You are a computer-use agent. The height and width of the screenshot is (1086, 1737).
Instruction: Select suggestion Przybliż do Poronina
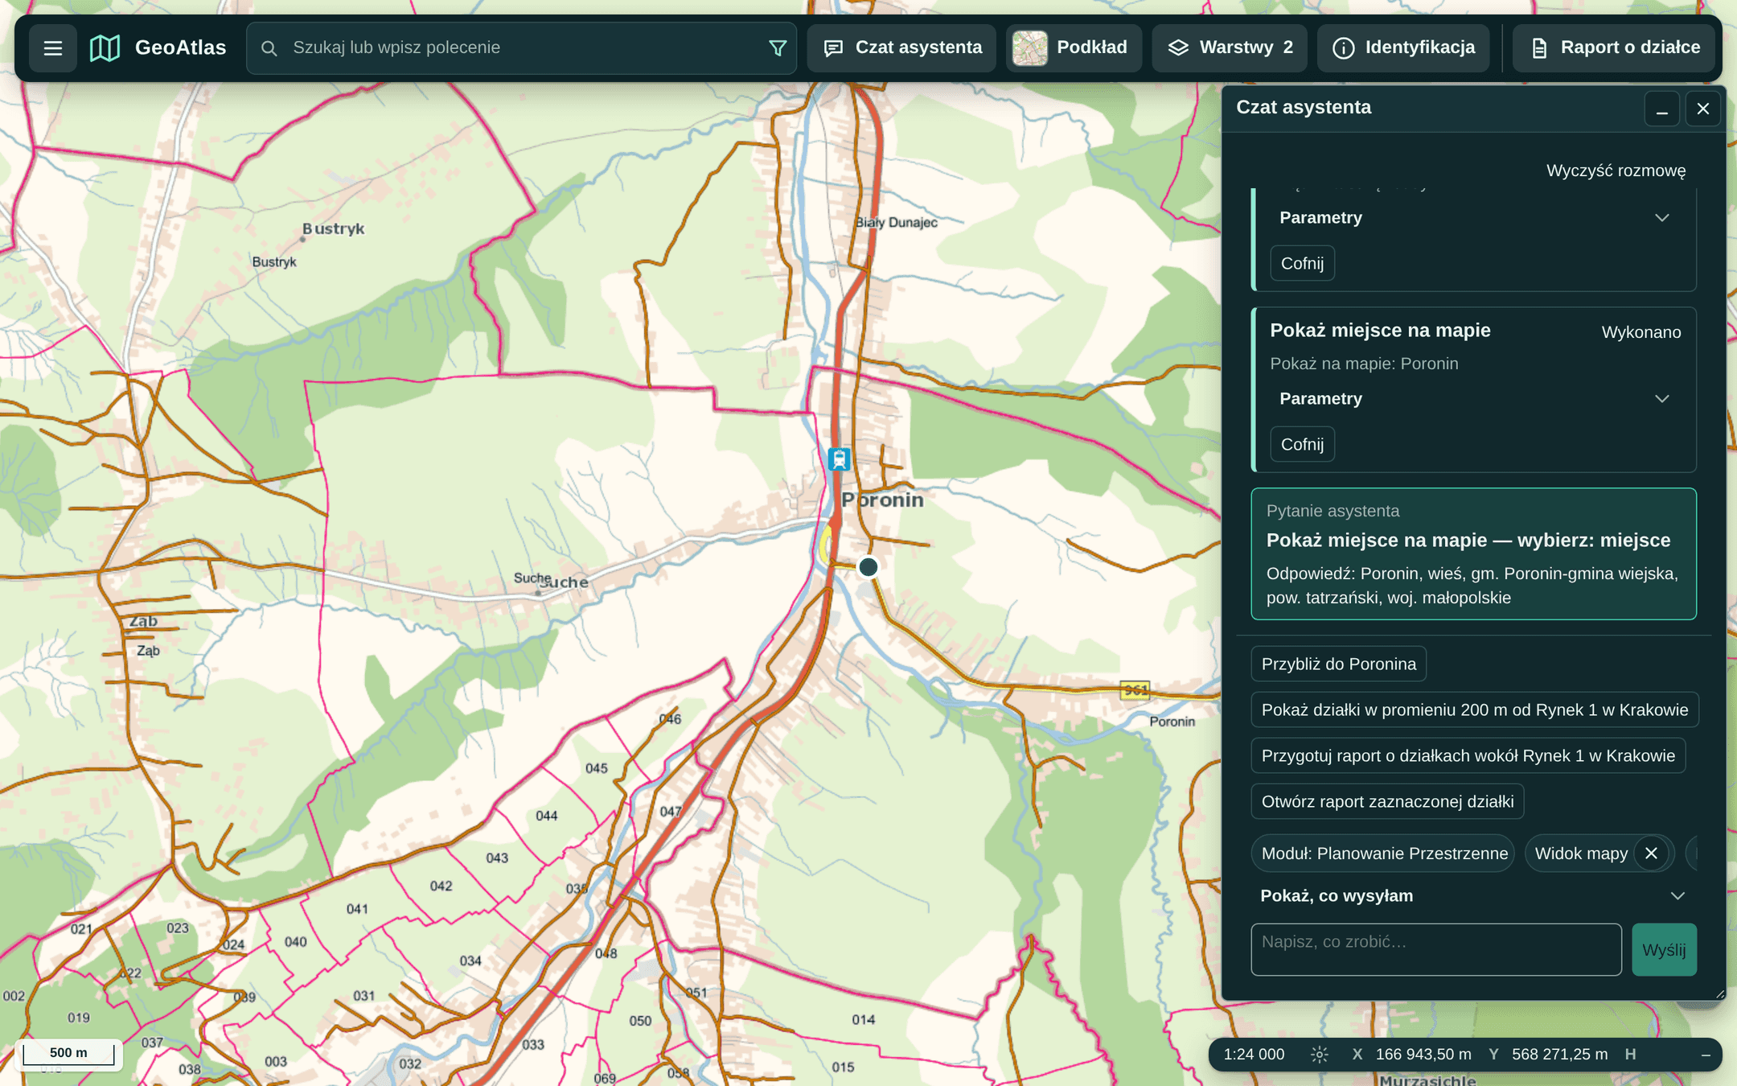tap(1338, 664)
